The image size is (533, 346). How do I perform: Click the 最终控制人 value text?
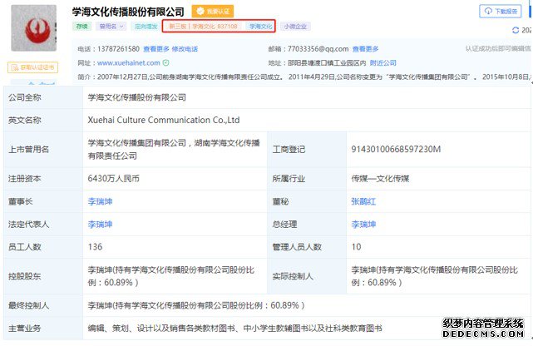point(196,305)
